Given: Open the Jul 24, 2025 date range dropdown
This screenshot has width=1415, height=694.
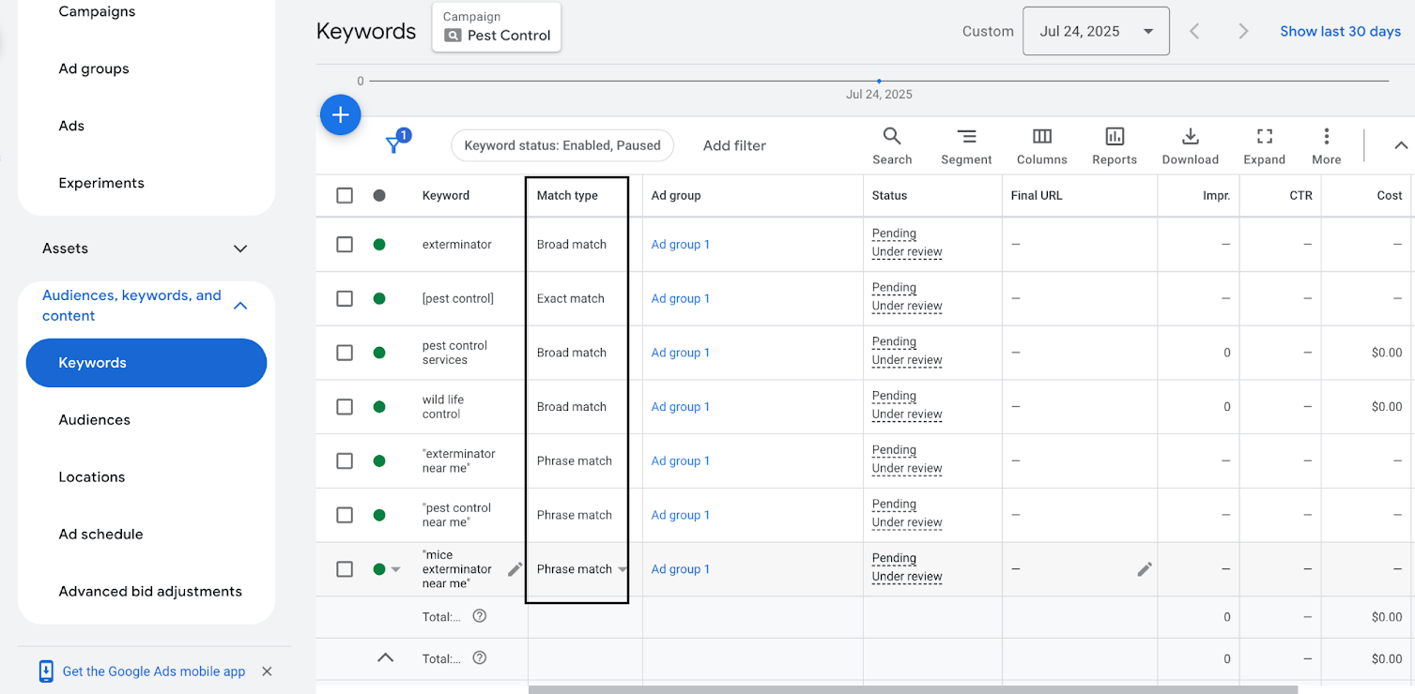Looking at the screenshot, I should [x=1095, y=32].
